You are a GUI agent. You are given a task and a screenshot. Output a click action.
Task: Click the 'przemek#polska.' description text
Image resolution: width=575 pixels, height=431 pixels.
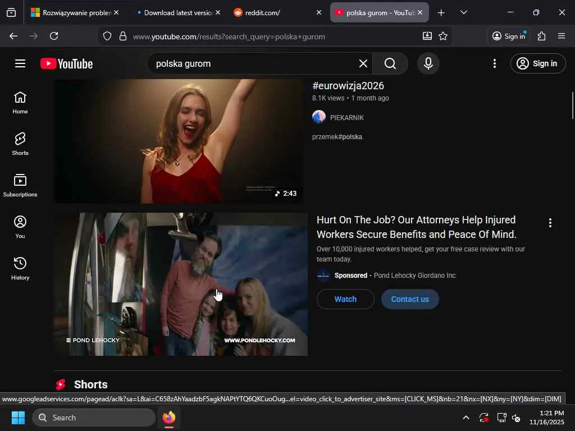tap(337, 137)
